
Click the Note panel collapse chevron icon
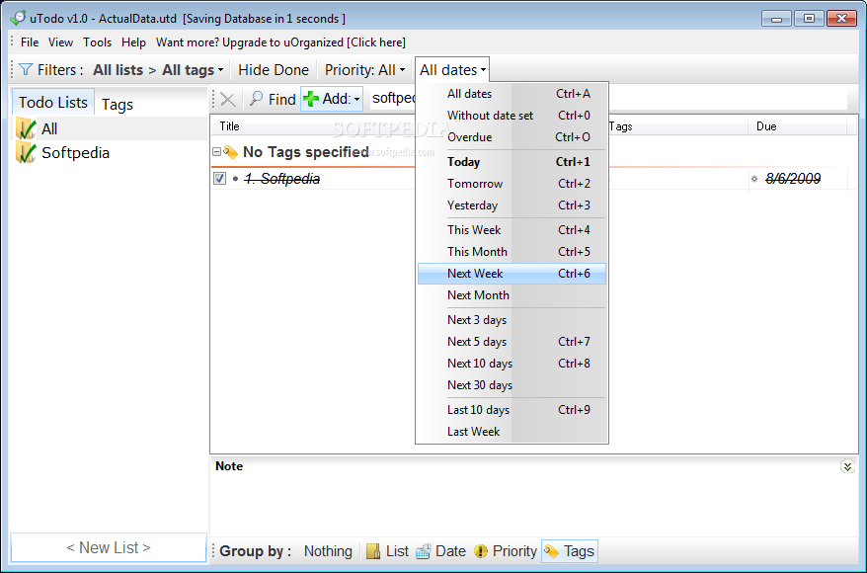click(847, 466)
